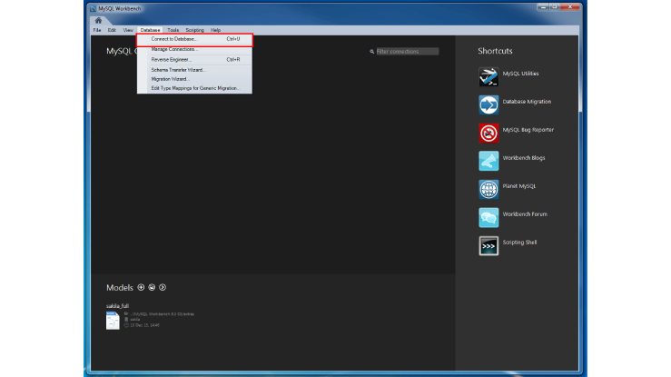Choose Manage Connections from Database menu
The height and width of the screenshot is (377, 671).
coord(173,49)
